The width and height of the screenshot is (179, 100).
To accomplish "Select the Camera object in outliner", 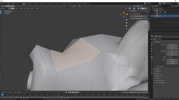I will 160,12.
